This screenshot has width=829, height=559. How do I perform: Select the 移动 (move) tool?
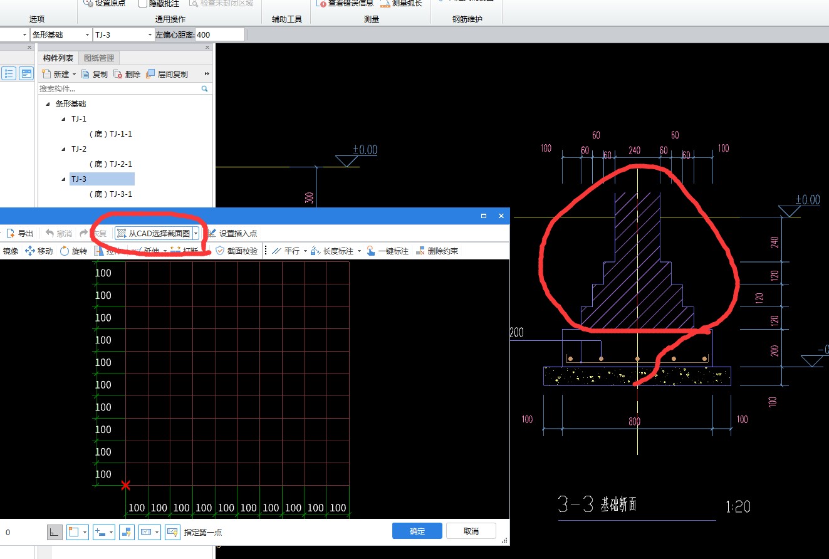(38, 251)
